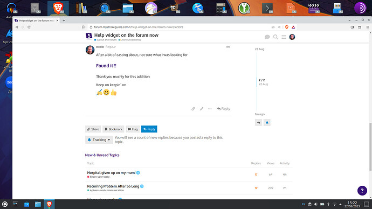The image size is (372, 209).
Task: Click 'Aphasia and communication' category label
Action: (106, 190)
